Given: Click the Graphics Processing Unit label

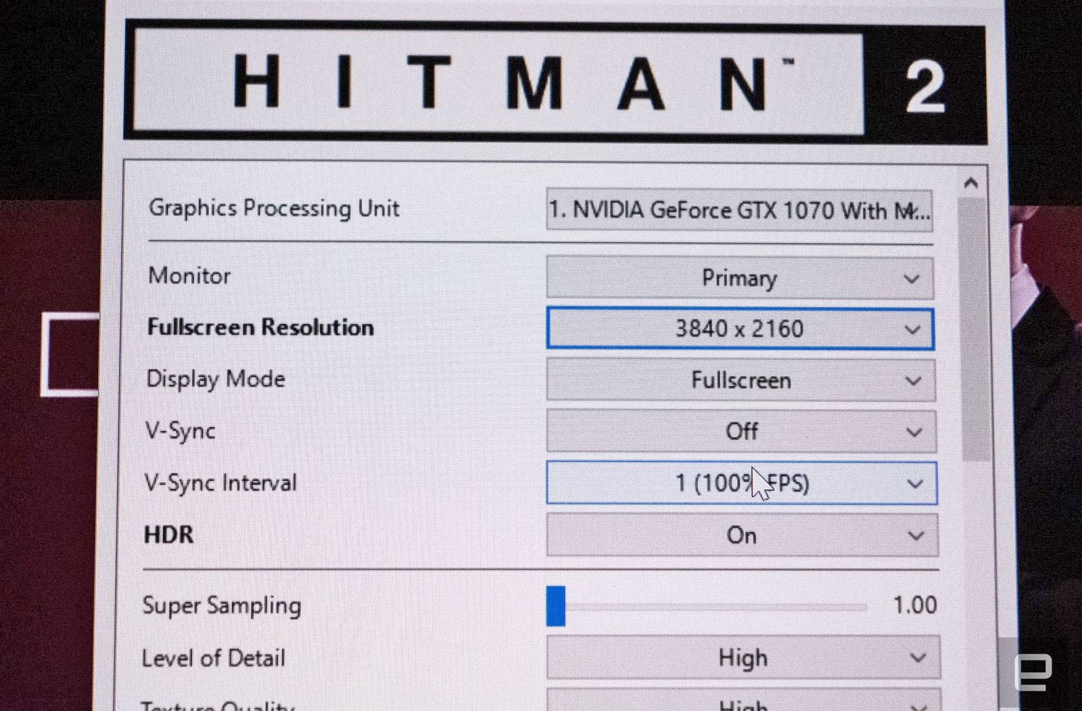Looking at the screenshot, I should pyautogui.click(x=274, y=208).
